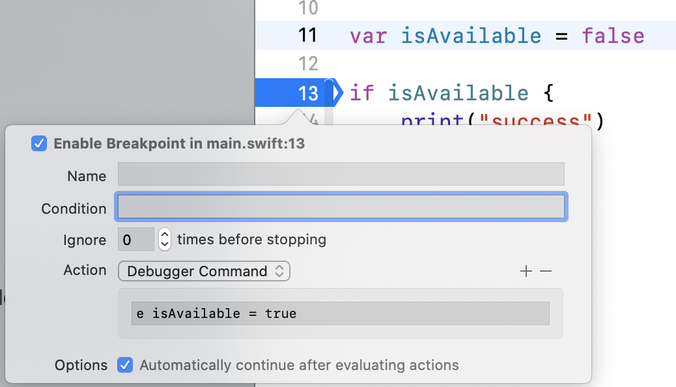
Task: Focus the Condition input field
Action: tap(341, 207)
